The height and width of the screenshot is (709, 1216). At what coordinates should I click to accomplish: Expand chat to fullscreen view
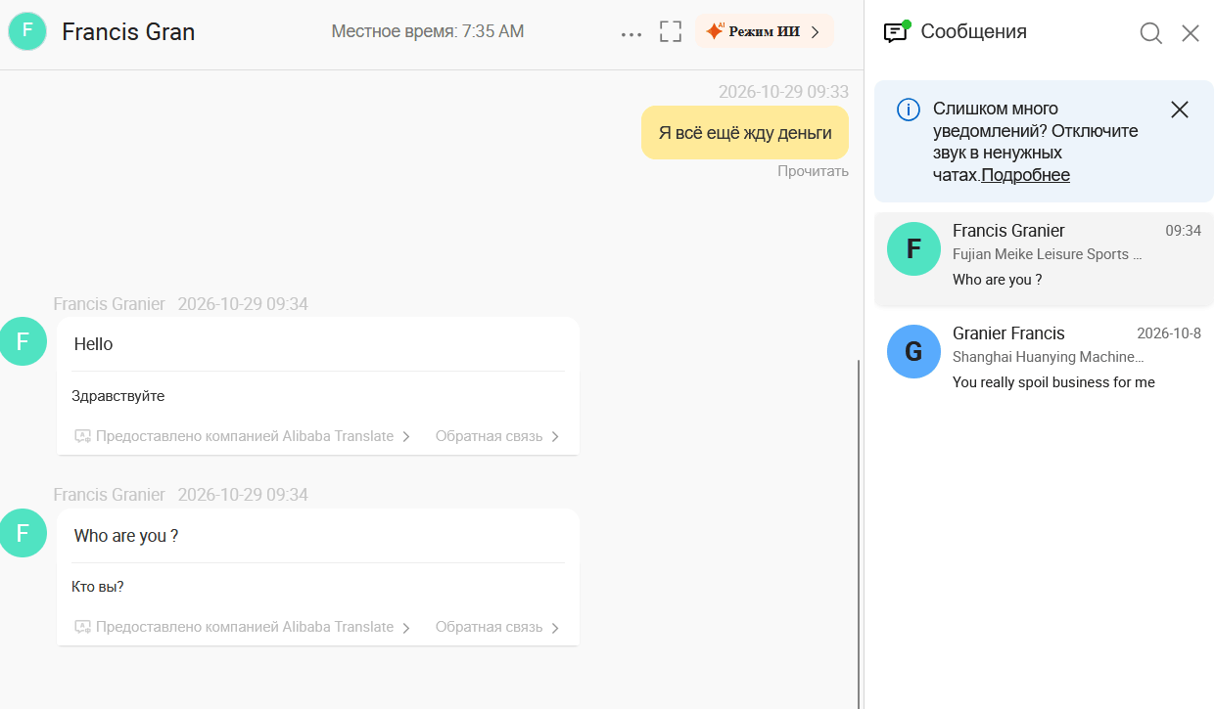coord(671,31)
